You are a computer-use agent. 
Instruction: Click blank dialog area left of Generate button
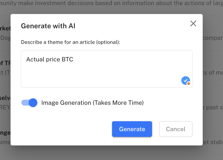click(x=65, y=129)
